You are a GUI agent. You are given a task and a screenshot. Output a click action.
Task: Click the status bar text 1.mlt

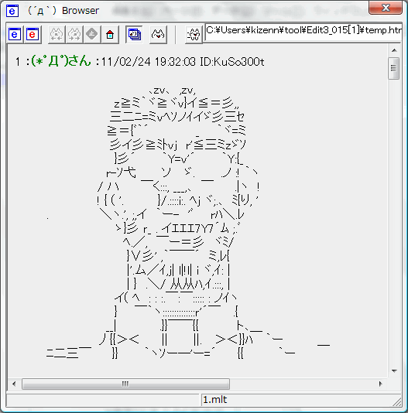coord(214,400)
